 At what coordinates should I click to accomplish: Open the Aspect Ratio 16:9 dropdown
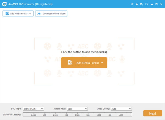(77, 109)
